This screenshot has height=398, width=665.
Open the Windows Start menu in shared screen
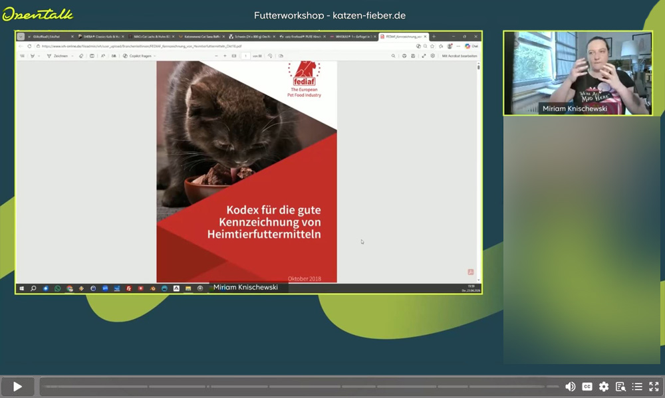point(22,288)
